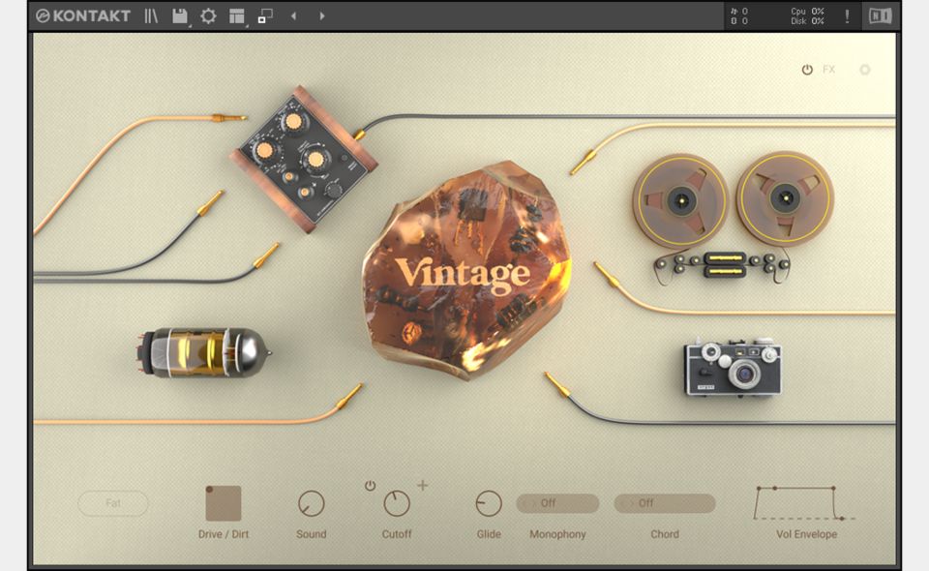Click the Drive / Dirt XY pad
Image resolution: width=929 pixels, height=571 pixels.
[x=224, y=503]
